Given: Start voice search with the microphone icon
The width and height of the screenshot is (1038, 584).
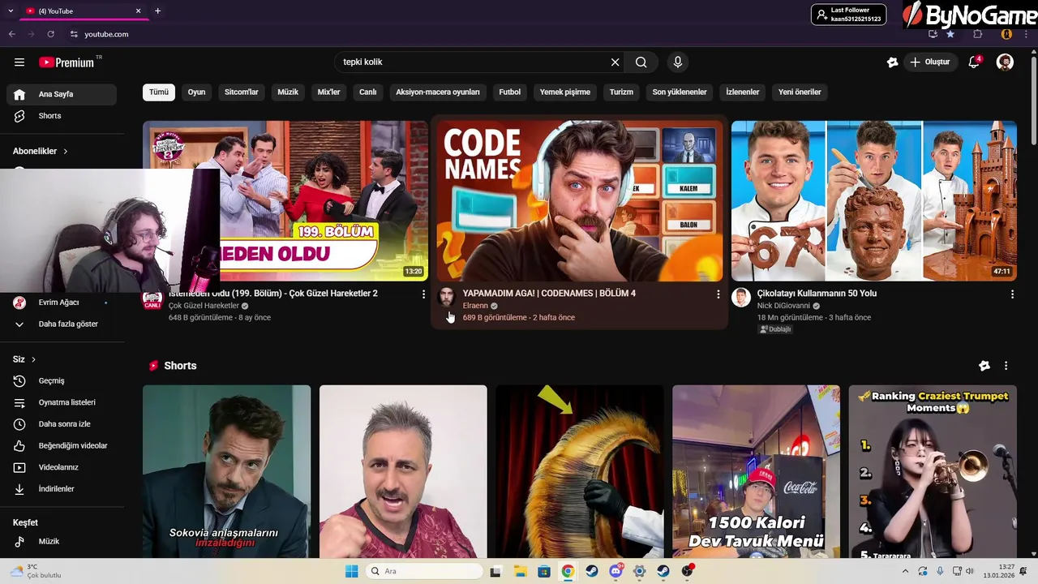Looking at the screenshot, I should pos(678,62).
